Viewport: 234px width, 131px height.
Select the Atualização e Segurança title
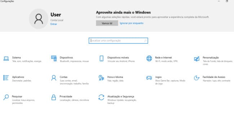(120, 97)
